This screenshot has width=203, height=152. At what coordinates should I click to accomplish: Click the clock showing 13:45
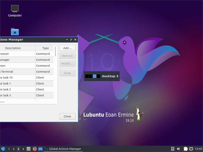coord(198,149)
